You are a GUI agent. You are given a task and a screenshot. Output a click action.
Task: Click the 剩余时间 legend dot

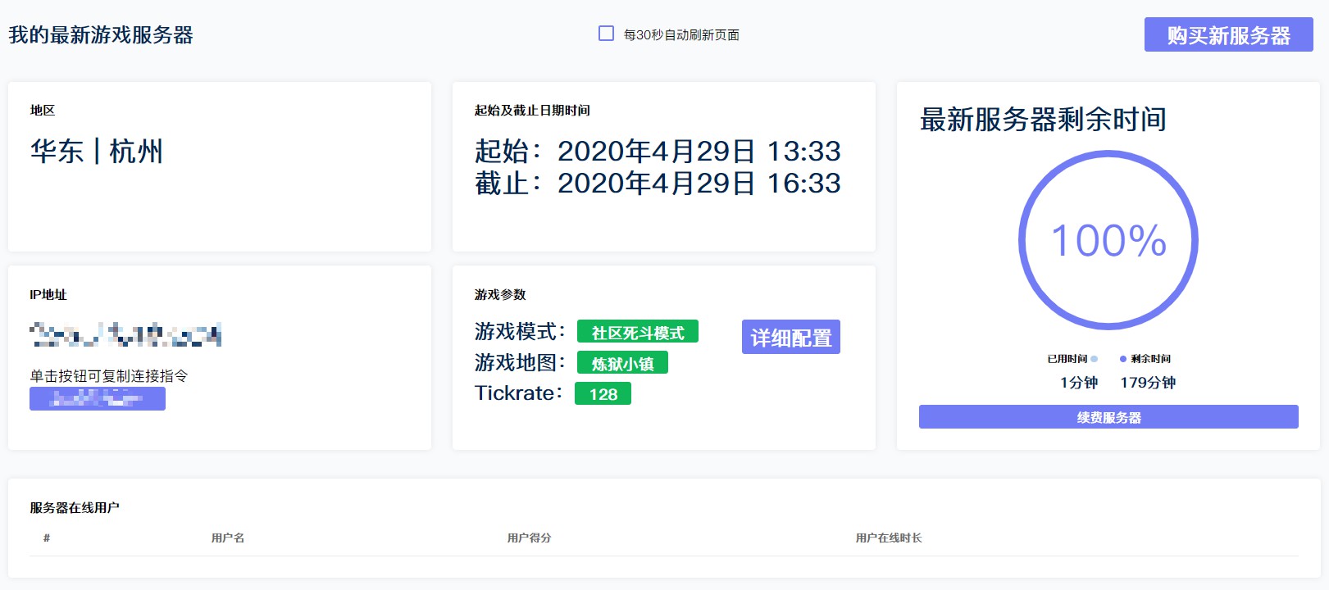point(1123,359)
